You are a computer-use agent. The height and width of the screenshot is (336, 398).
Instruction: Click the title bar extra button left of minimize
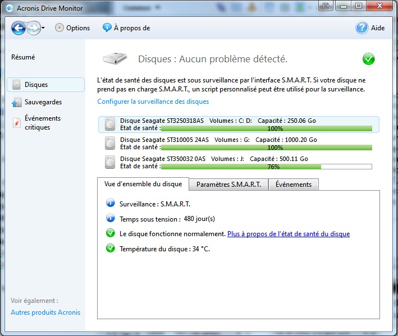(x=326, y=6)
